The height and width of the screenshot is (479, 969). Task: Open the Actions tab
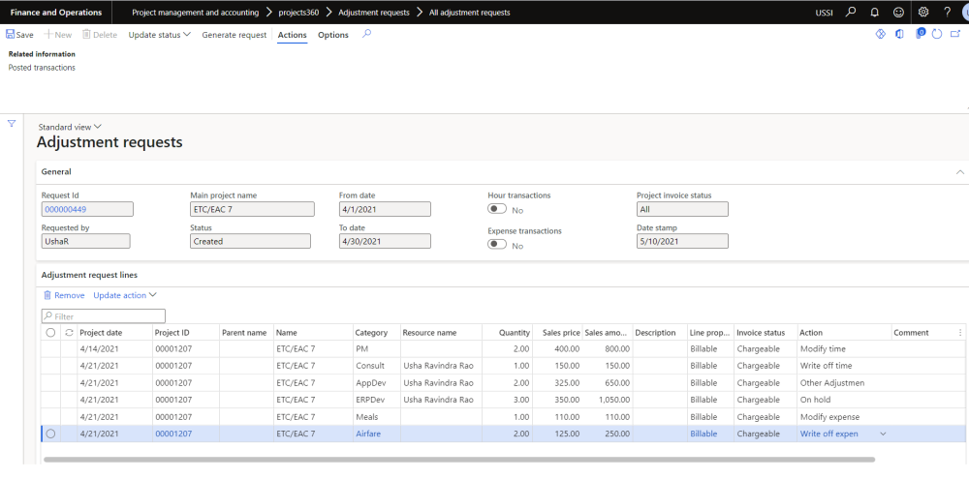click(292, 35)
